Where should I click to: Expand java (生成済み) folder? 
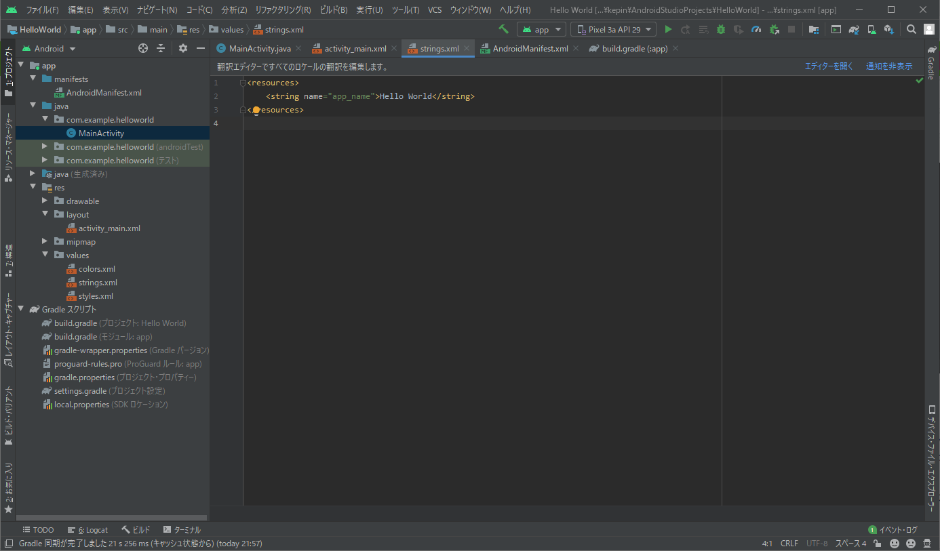(x=33, y=174)
